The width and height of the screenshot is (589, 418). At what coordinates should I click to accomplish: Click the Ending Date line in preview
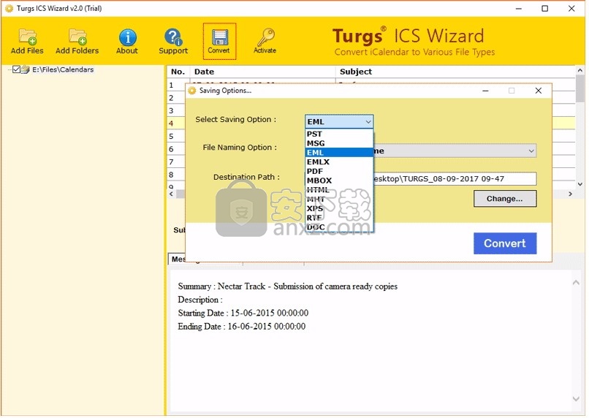pos(242,327)
